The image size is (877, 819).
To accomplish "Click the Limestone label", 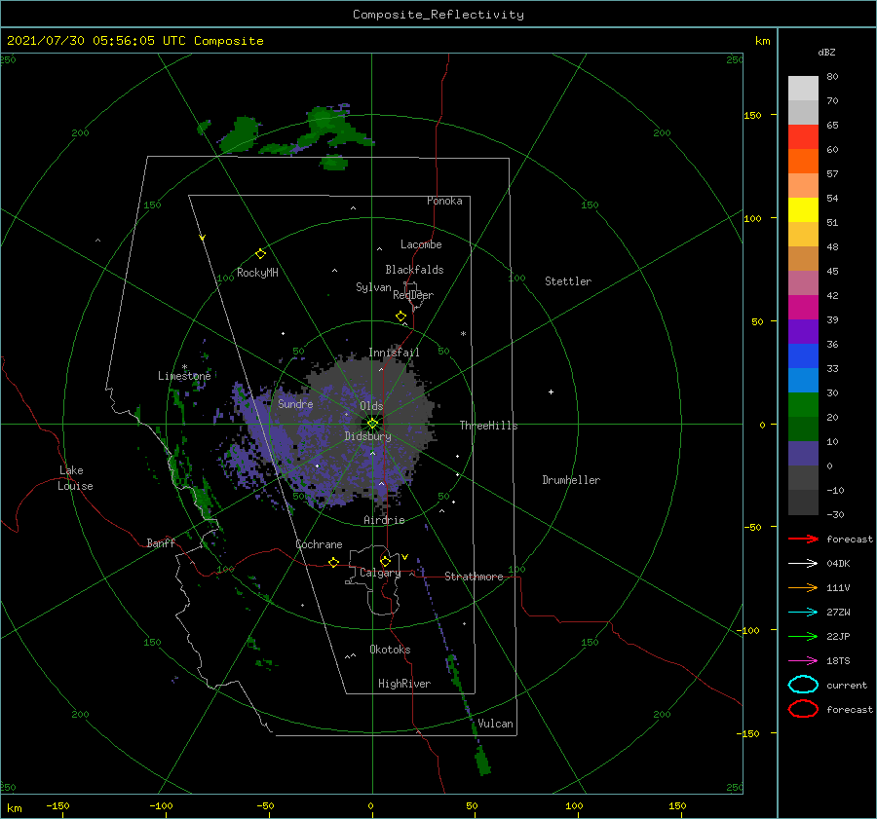I will point(184,376).
